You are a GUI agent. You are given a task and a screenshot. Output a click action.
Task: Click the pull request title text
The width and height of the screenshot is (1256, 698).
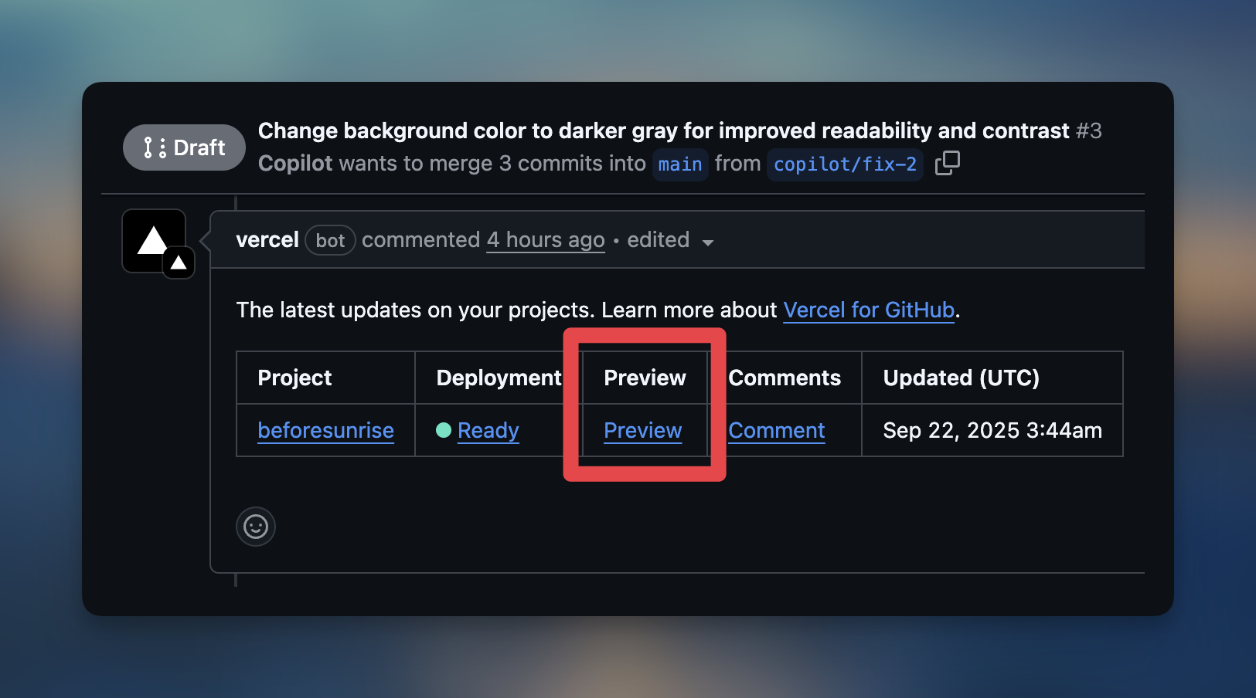pos(663,130)
